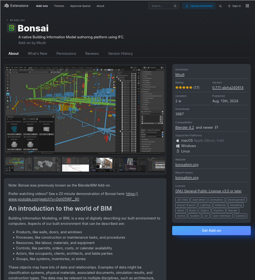Viewport: 255px width, 280px height.
Task: Open the Website bonsaibim.org link
Action: (x=187, y=165)
